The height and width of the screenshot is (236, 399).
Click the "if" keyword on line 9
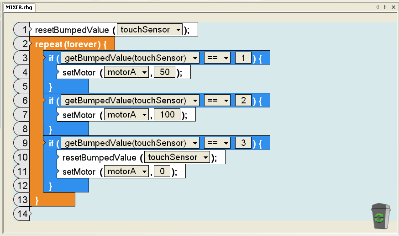[x=51, y=144]
